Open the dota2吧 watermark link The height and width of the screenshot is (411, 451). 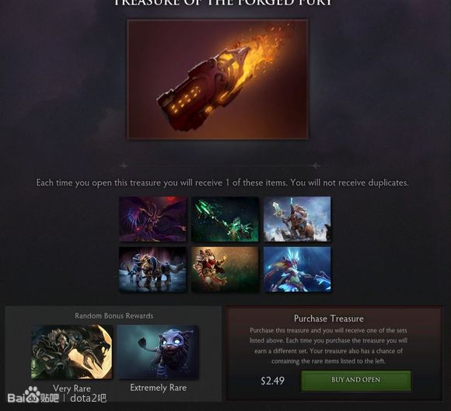[89, 399]
